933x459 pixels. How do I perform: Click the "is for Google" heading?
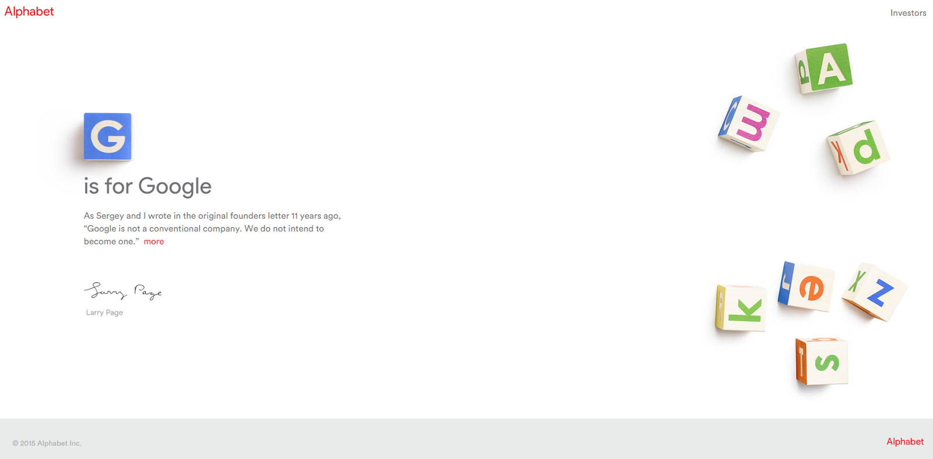click(148, 187)
